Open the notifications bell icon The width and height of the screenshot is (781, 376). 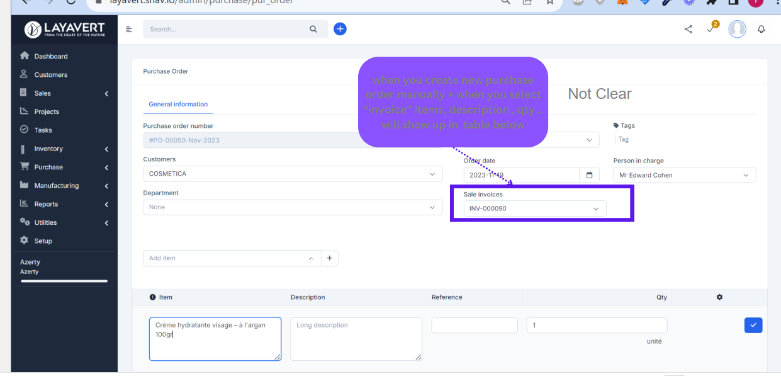coord(761,29)
